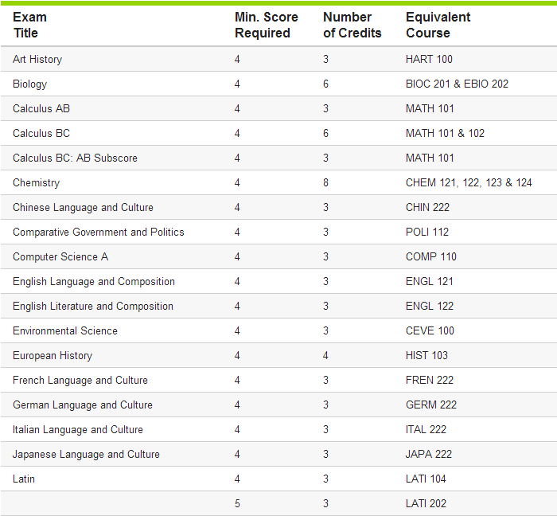This screenshot has height=516, width=557.
Task: Click the 'COMP 110' course cell
Action: (x=431, y=256)
